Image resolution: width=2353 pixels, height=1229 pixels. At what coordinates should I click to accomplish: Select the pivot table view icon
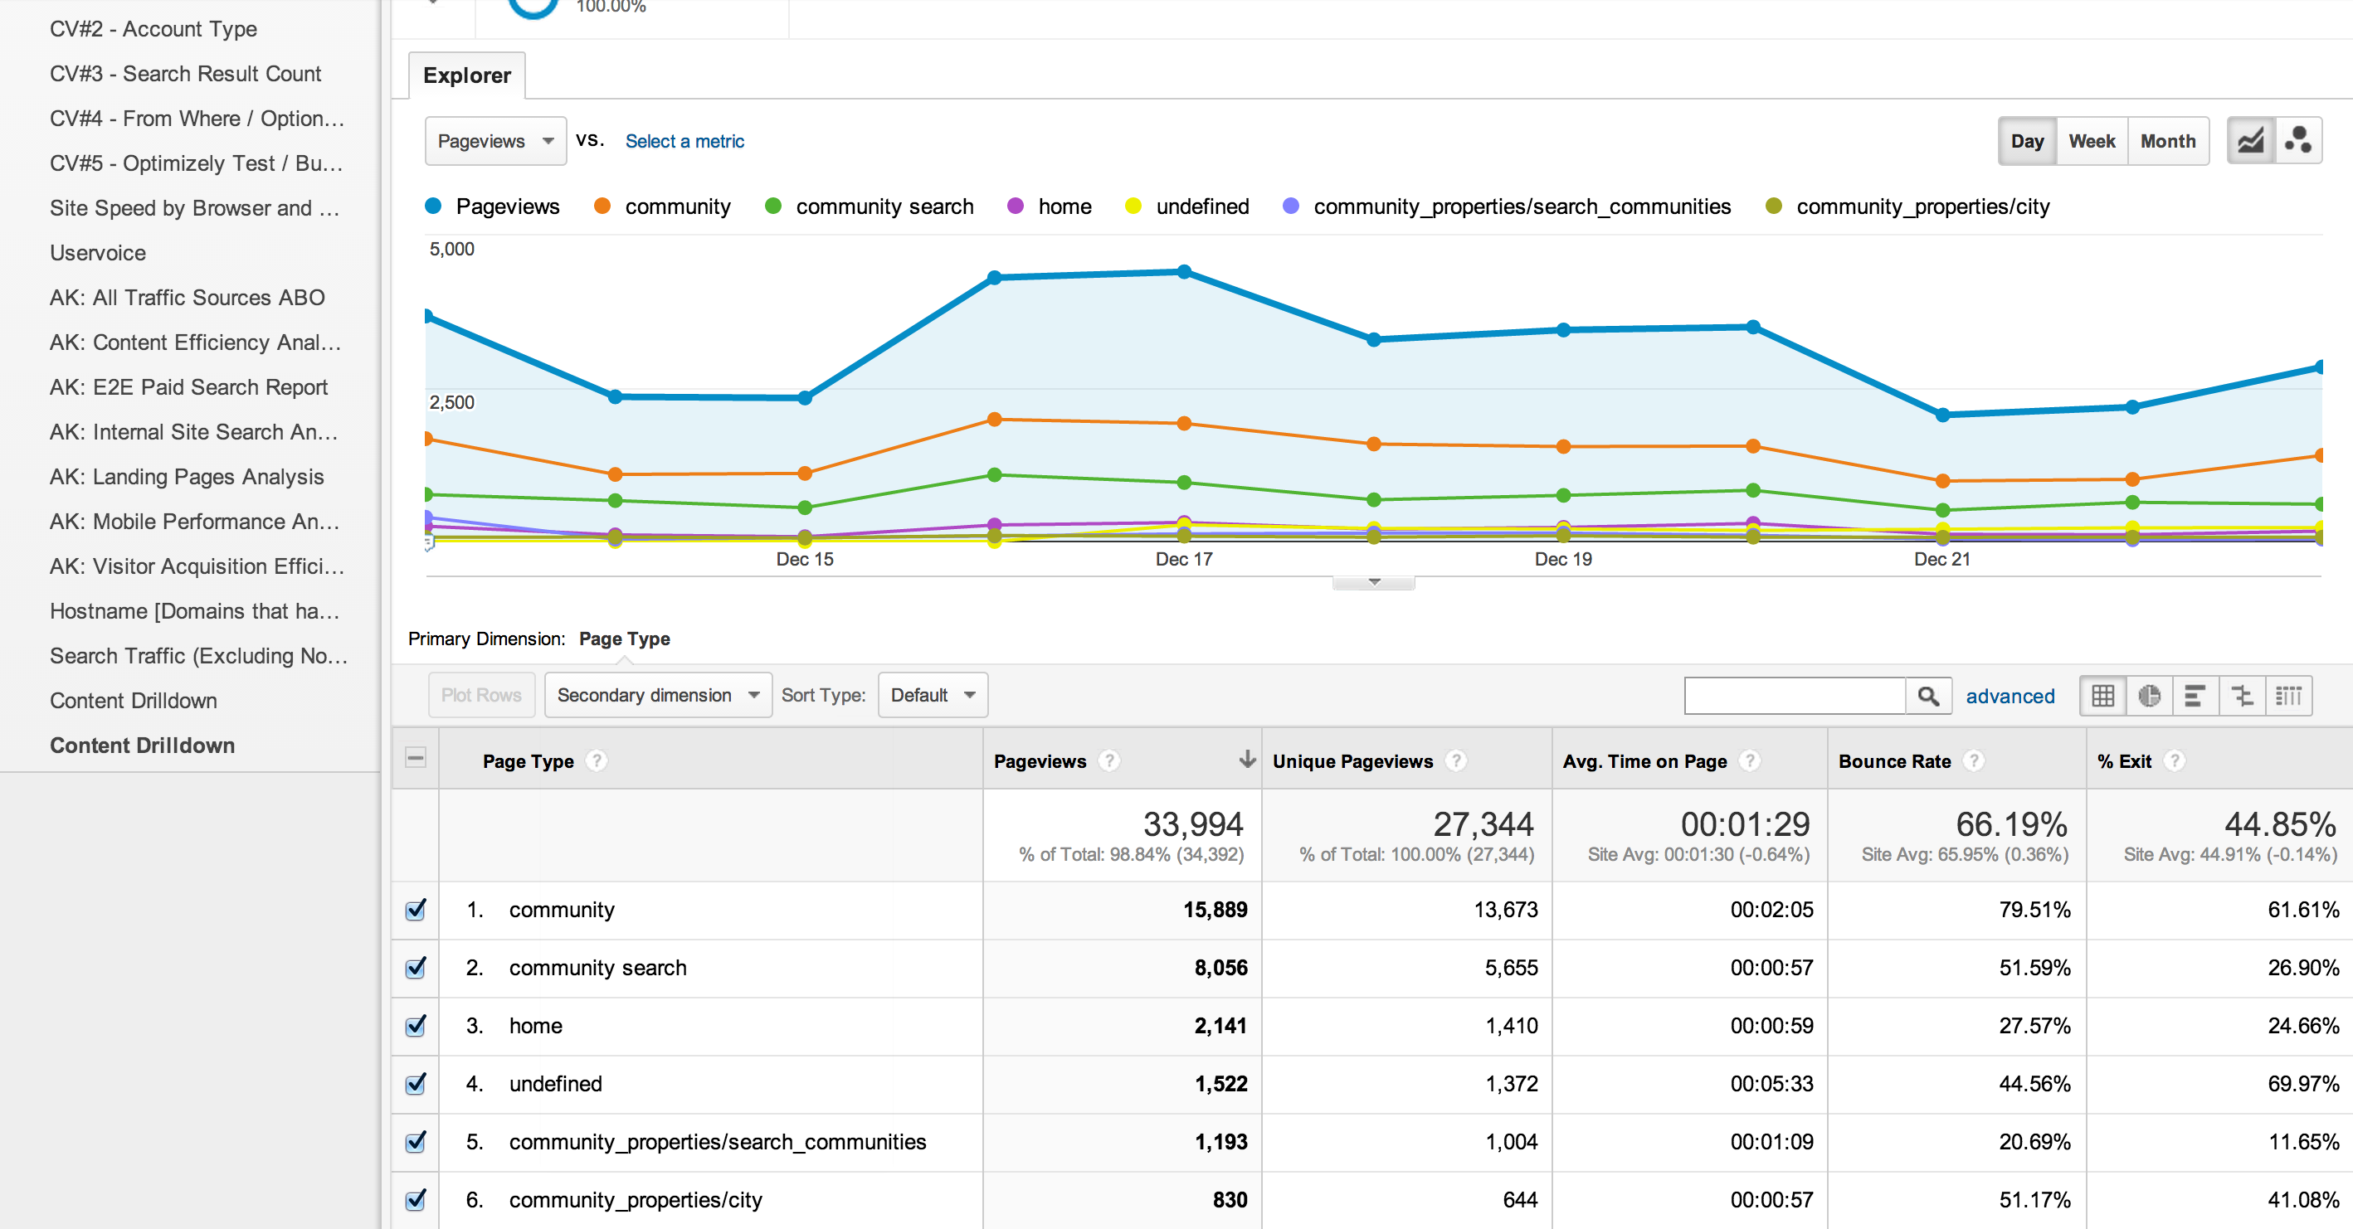[x=2288, y=696]
